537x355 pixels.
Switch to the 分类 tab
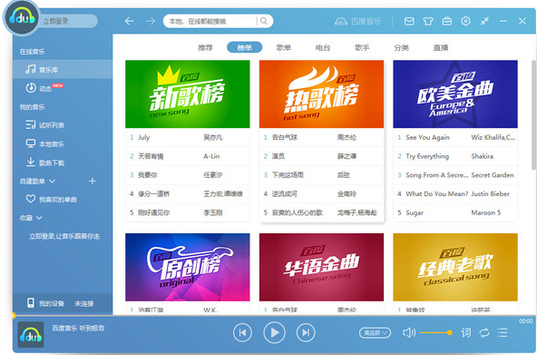[x=401, y=47]
